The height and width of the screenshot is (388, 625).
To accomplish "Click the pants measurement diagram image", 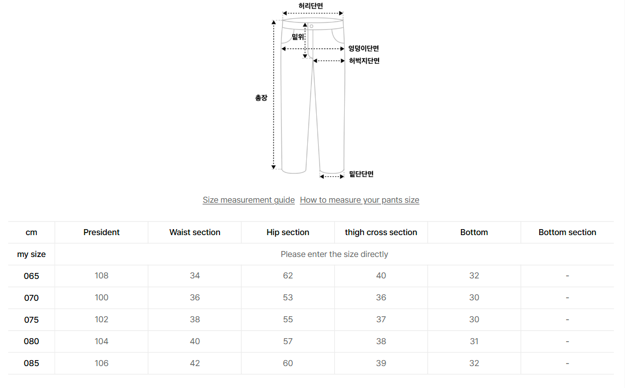I will coord(313,95).
